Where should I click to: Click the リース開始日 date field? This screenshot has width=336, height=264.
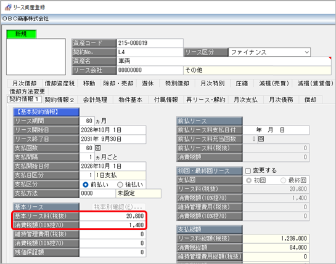coord(113,130)
